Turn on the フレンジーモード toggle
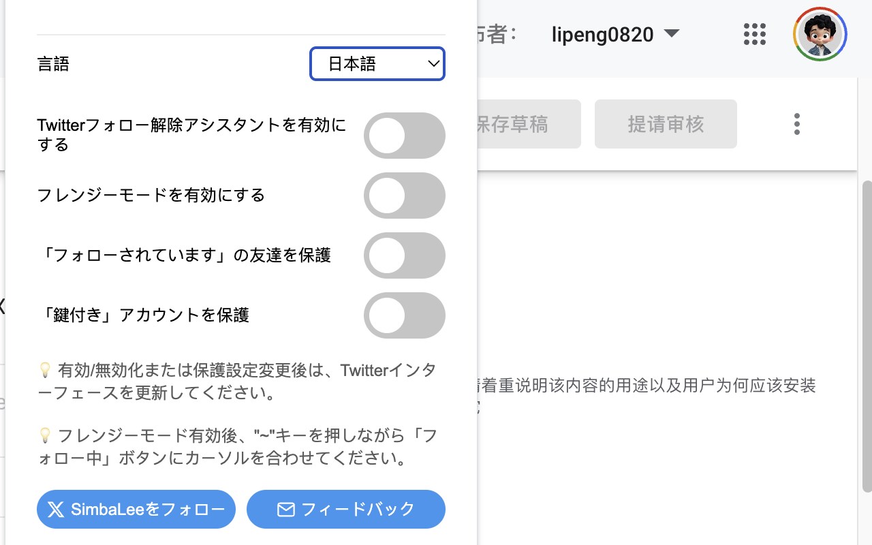This screenshot has width=872, height=545. click(x=404, y=196)
